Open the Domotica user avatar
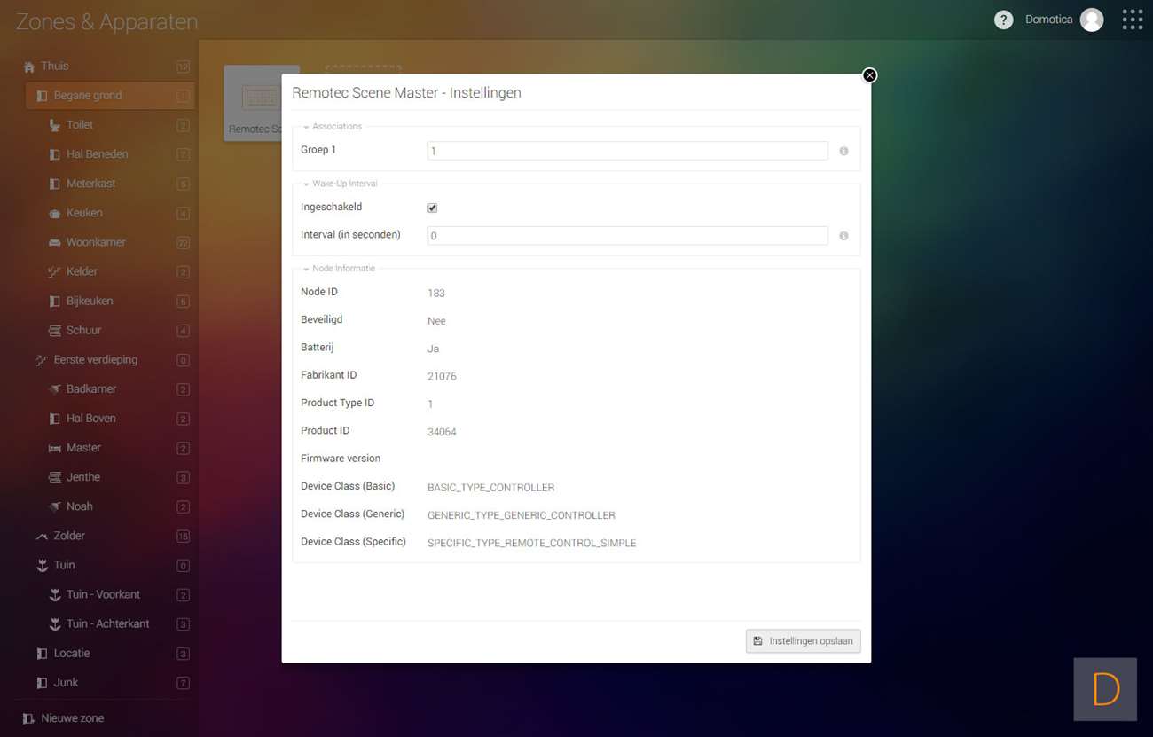Screen dimensions: 1153x737 pos(1092,20)
